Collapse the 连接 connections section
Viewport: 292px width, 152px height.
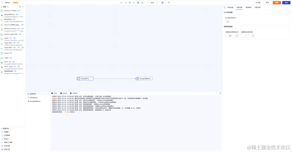2,7
